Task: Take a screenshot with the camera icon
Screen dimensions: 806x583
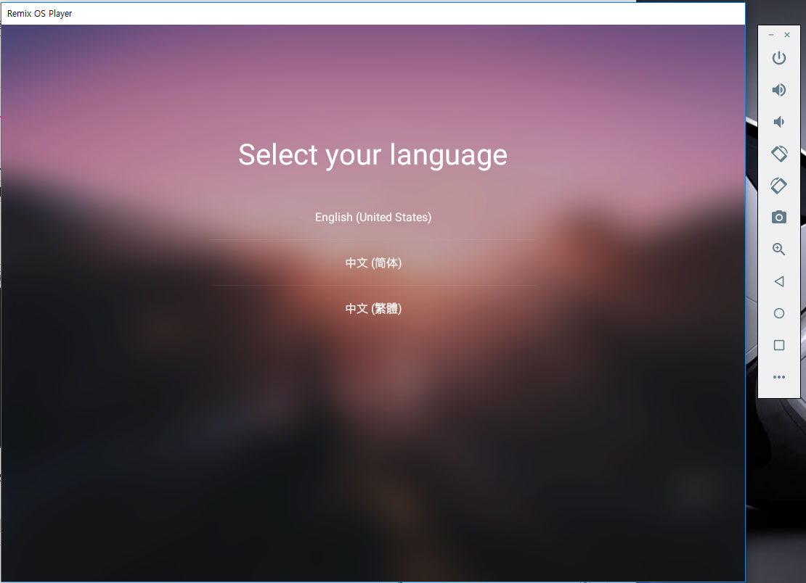Action: [x=778, y=217]
